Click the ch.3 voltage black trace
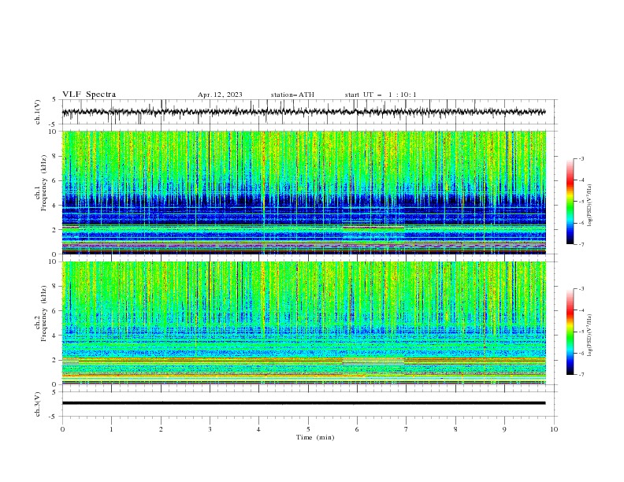Image resolution: width=624 pixels, height=482 pixels. point(303,403)
